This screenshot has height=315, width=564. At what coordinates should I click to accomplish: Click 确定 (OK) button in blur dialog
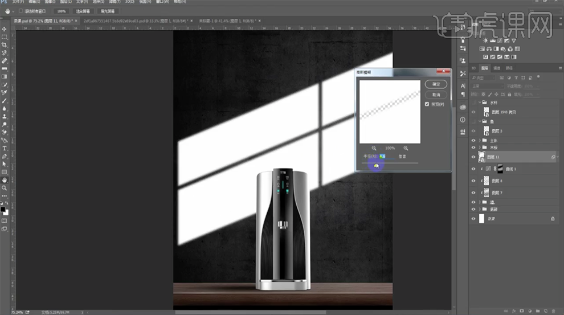(436, 84)
